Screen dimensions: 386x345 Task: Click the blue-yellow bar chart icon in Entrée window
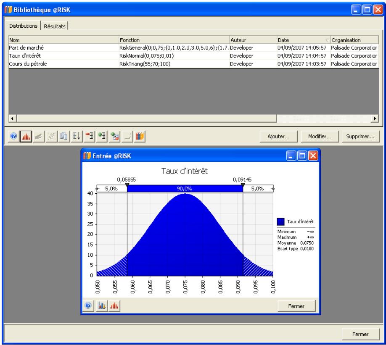click(x=103, y=306)
